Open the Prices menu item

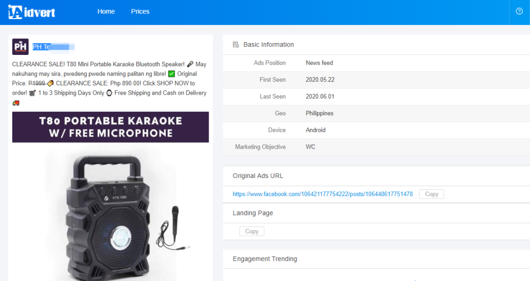tap(140, 11)
